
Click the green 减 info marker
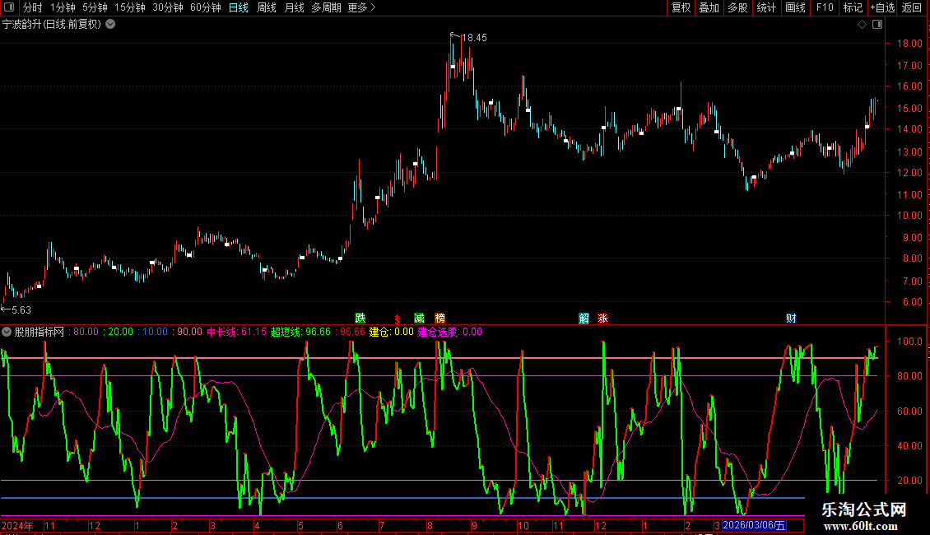[x=420, y=319]
